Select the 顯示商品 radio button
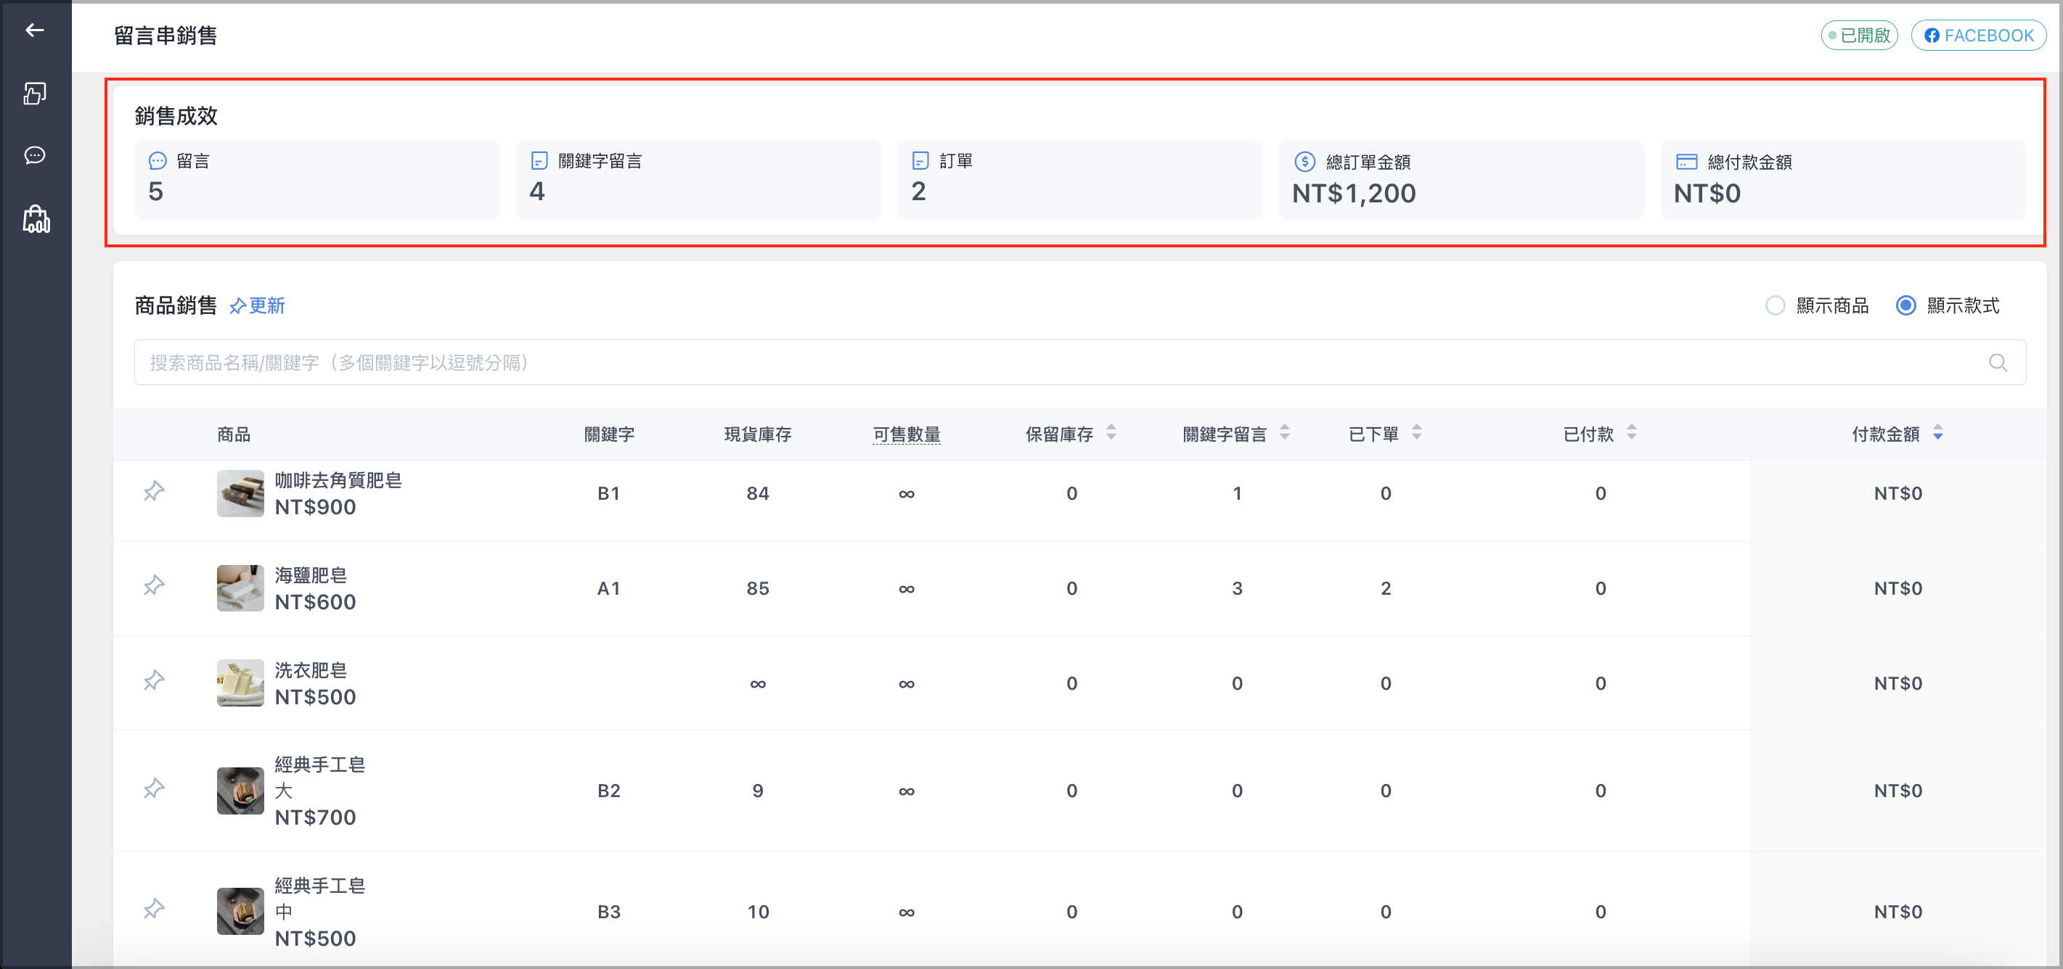This screenshot has height=969, width=2063. coord(1775,305)
